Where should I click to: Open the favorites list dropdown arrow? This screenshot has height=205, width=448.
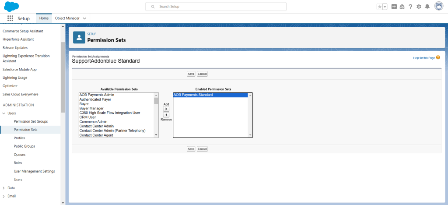click(385, 7)
